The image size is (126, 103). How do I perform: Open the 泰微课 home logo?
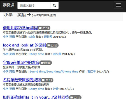click(9, 5)
